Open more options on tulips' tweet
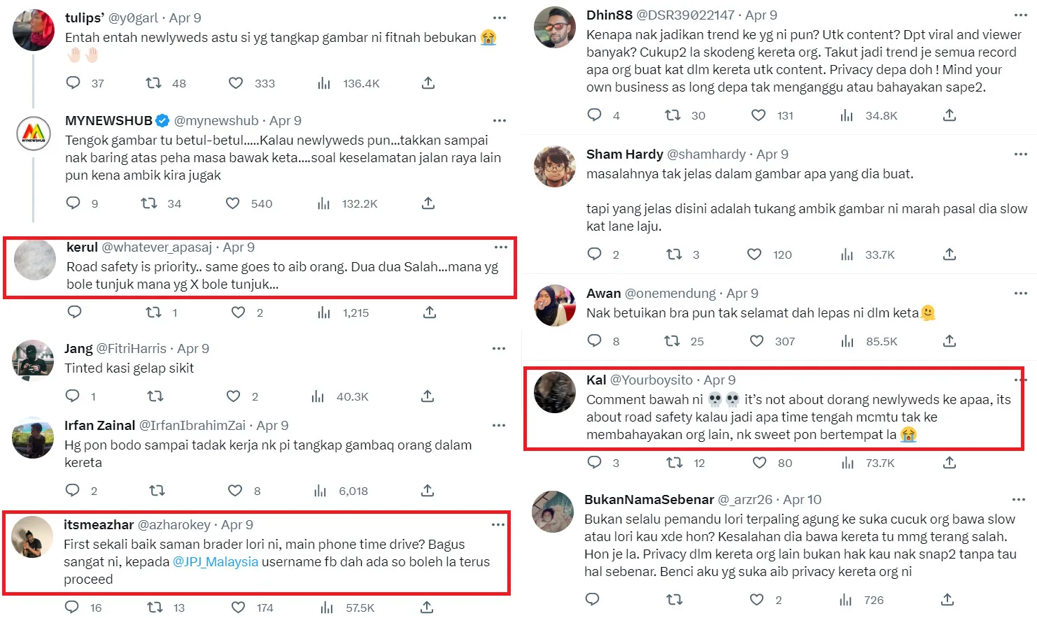Image resolution: width=1037 pixels, height=618 pixels. click(x=499, y=18)
